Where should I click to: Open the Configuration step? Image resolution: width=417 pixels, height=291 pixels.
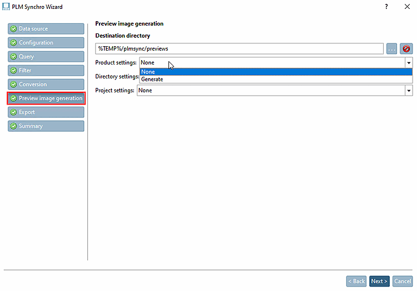coord(46,43)
